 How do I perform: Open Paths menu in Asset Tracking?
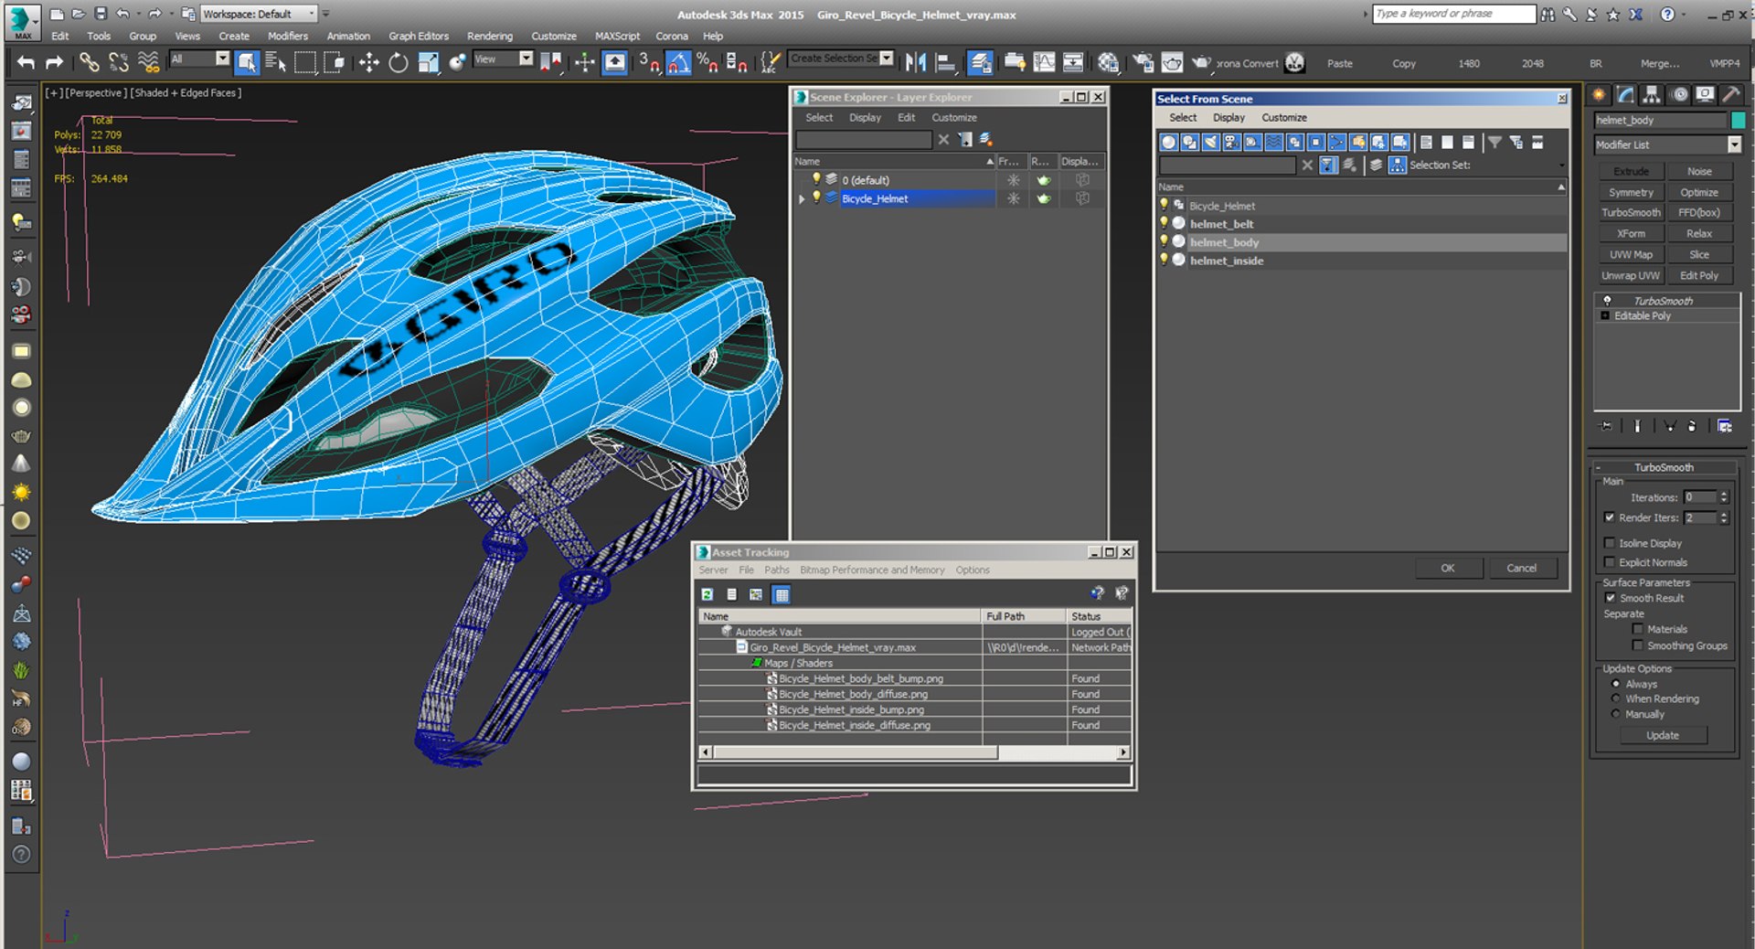[776, 570]
